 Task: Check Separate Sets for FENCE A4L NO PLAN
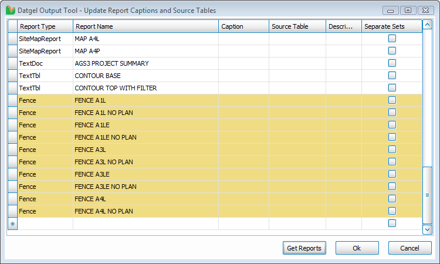coord(392,211)
